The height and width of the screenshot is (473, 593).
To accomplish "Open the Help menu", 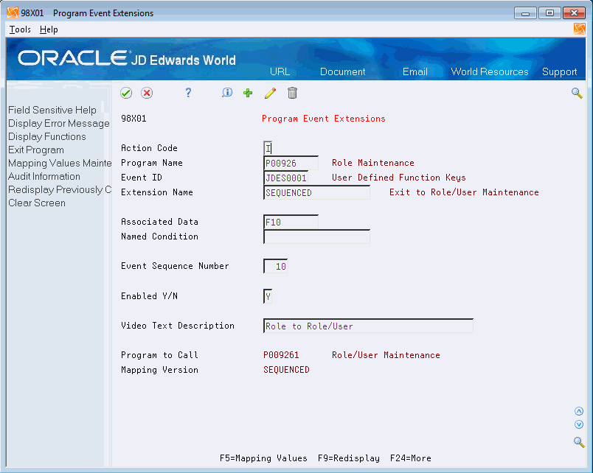I will (49, 29).
